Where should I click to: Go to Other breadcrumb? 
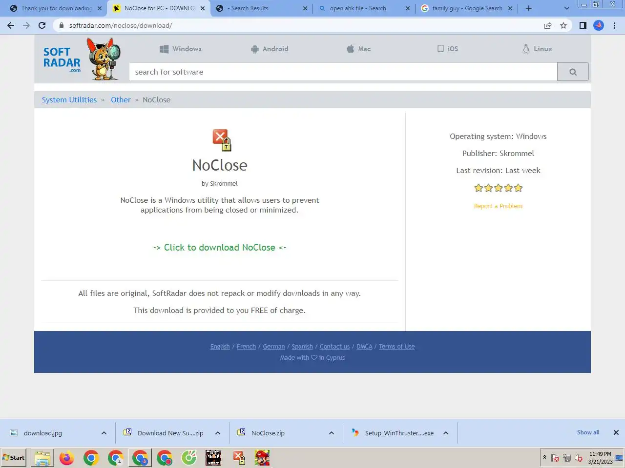(121, 100)
